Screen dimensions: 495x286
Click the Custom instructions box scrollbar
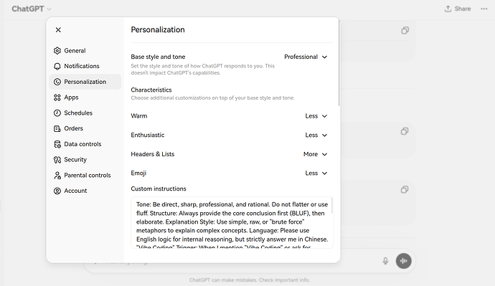[331, 206]
